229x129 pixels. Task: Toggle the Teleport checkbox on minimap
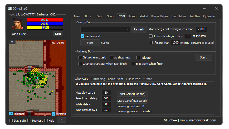tap(11, 114)
